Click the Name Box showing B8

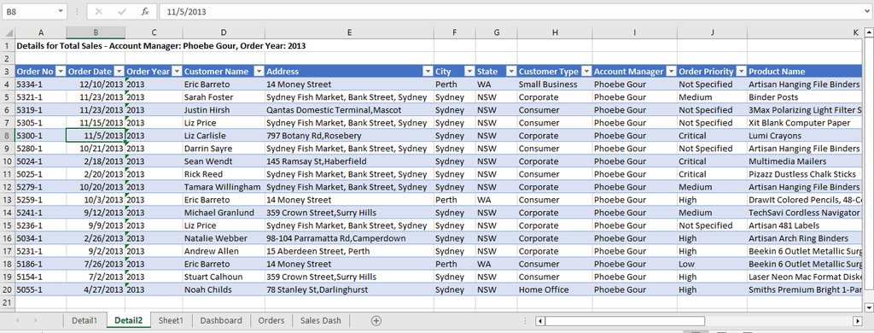[x=29, y=11]
